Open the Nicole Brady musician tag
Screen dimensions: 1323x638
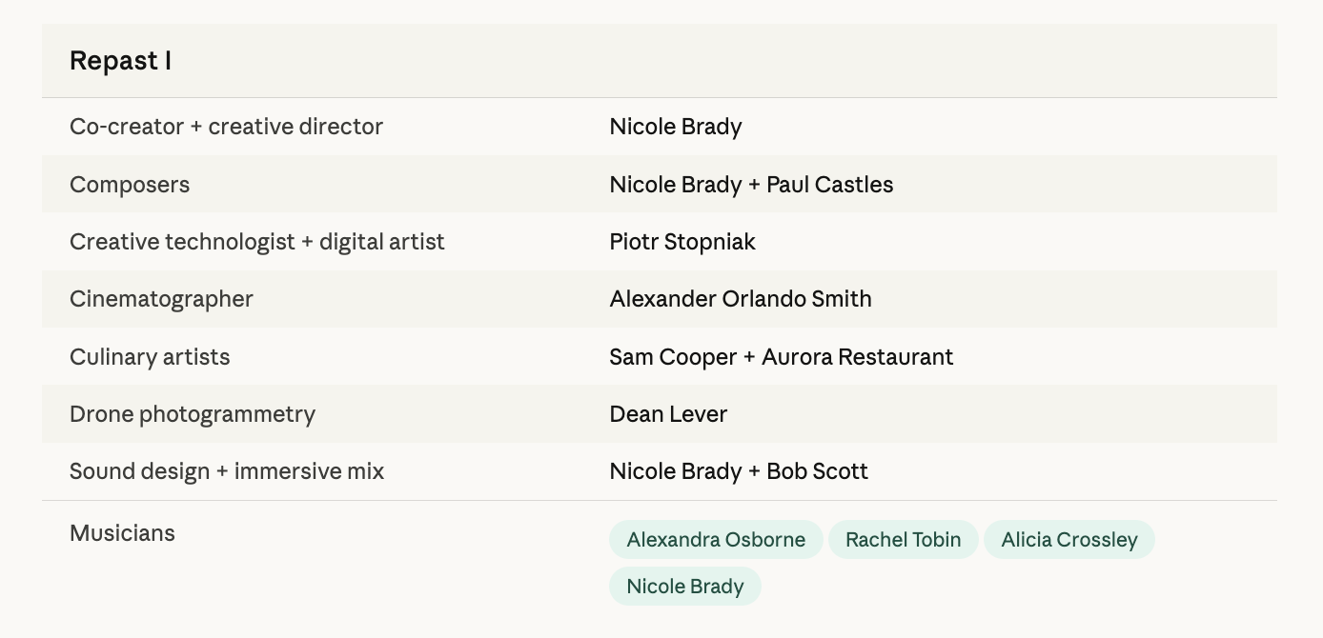pyautogui.click(x=684, y=587)
